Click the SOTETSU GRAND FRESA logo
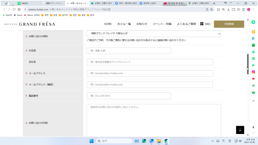This screenshot has height=145, width=258. coord(30,24)
